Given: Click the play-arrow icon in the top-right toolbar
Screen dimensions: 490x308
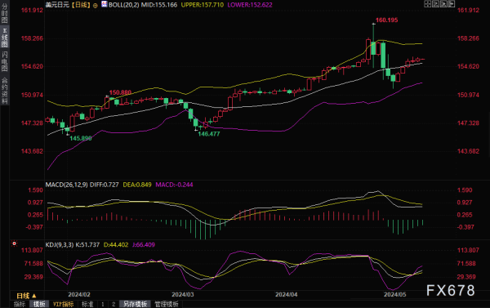Looking at the screenshot, I should point(443,4).
